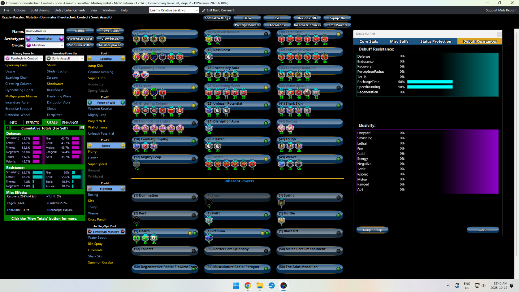Viewport: 519px width, 292px height.
Task: Click the first enhancement slot under Health
Action: click(x=137, y=238)
